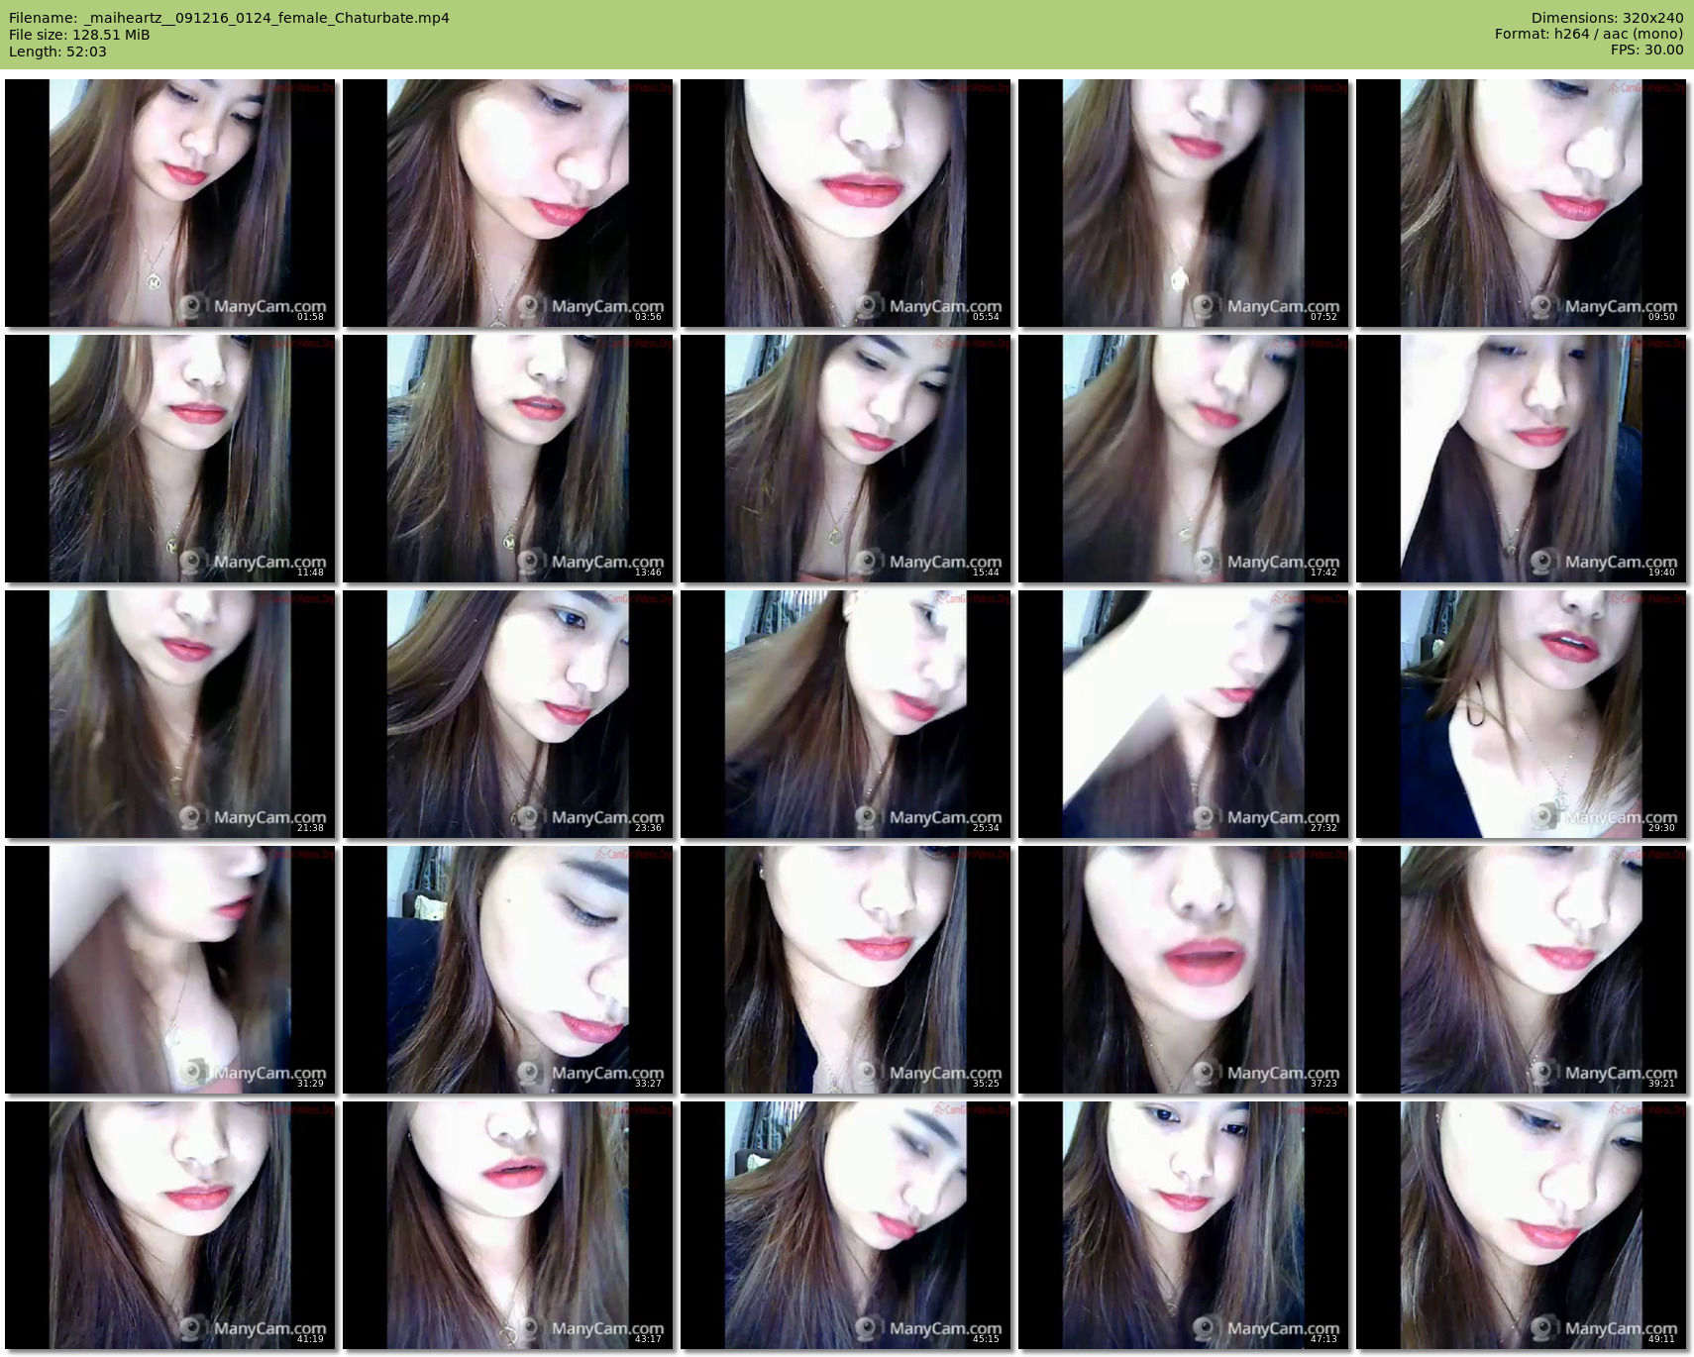This screenshot has width=1694, height=1357.
Task: Open the frame timestamped 09:50
Action: tap(1522, 203)
